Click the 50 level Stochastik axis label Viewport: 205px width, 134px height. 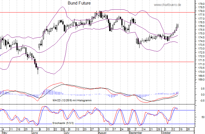pyautogui.click(x=203, y=117)
